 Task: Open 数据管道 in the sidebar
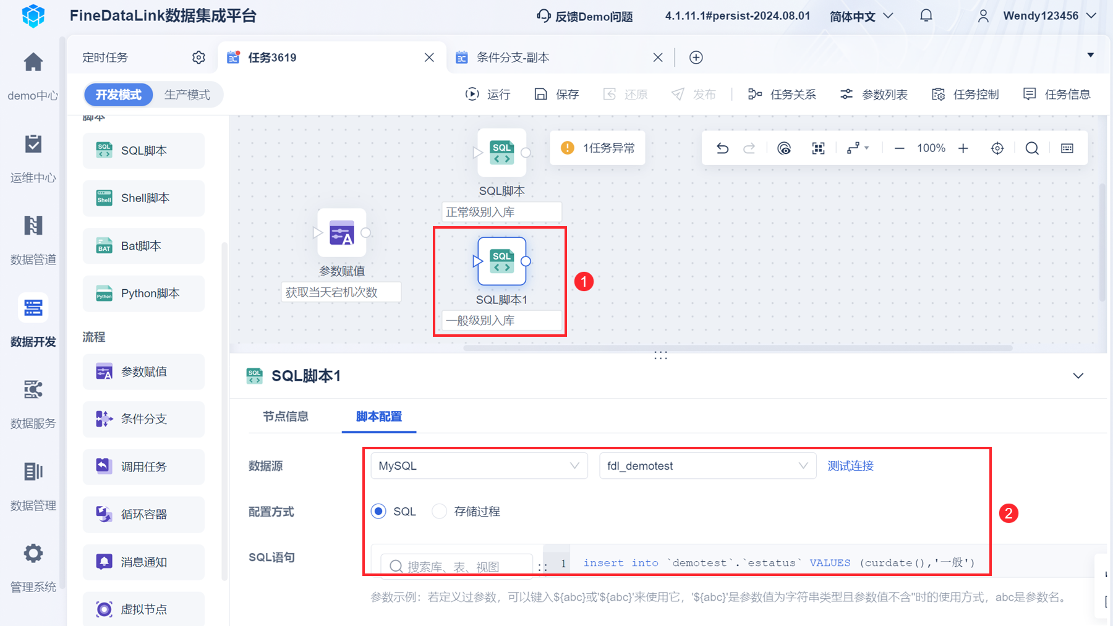tap(33, 241)
